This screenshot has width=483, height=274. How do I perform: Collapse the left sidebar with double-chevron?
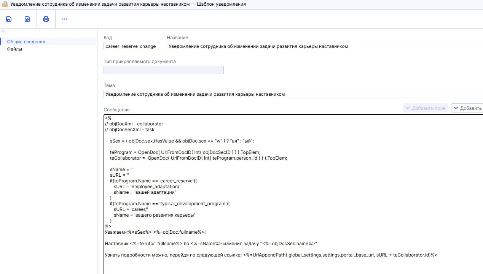point(2,31)
